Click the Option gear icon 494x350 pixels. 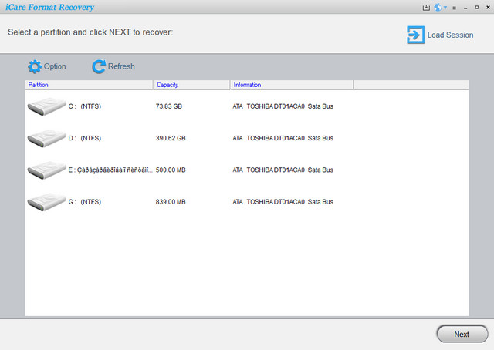(x=34, y=66)
